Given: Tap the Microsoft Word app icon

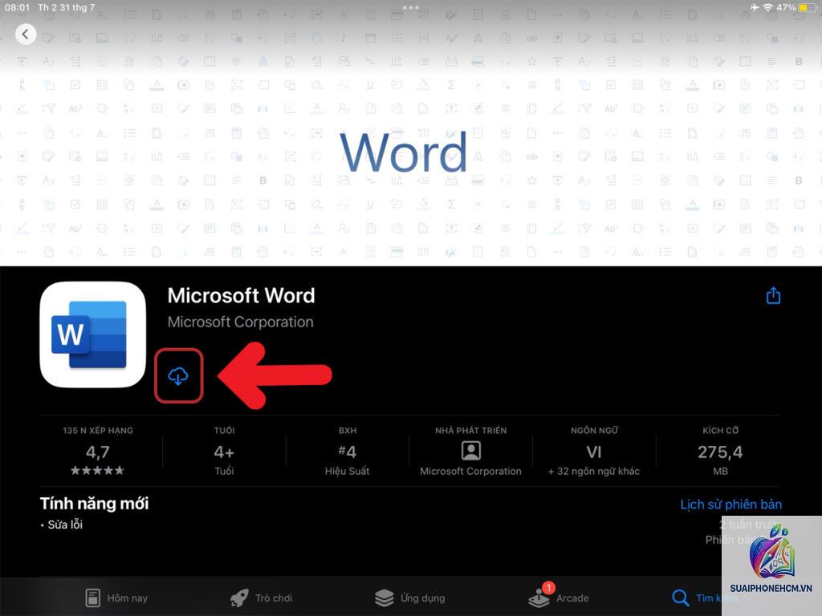Looking at the screenshot, I should point(93,334).
